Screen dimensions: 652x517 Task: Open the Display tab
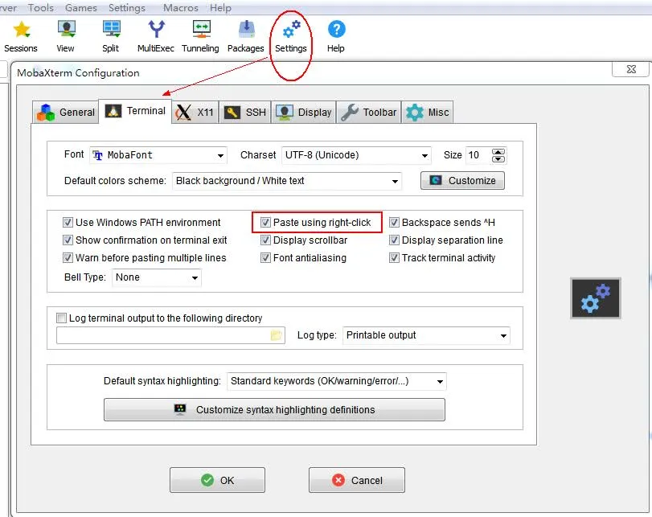[304, 113]
